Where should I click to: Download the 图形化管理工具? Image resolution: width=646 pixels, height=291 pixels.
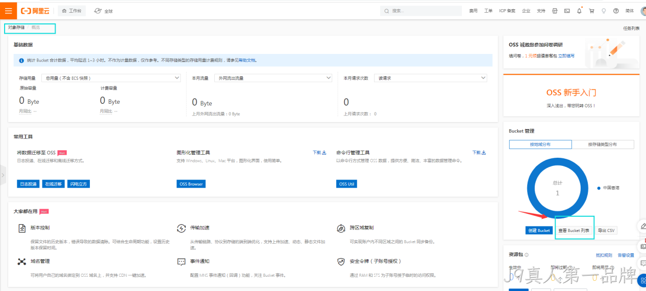319,152
